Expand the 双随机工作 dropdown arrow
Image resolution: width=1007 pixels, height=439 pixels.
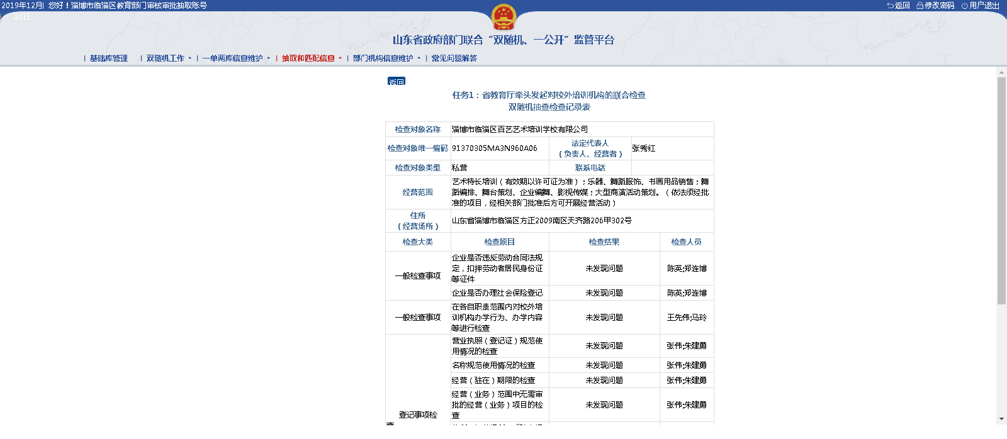(190, 58)
